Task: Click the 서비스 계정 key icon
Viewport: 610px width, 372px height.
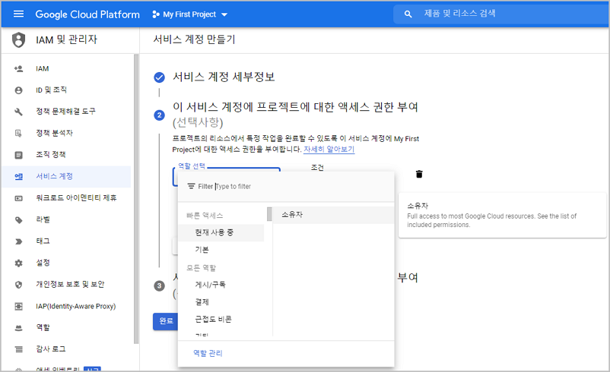Action: (18, 177)
